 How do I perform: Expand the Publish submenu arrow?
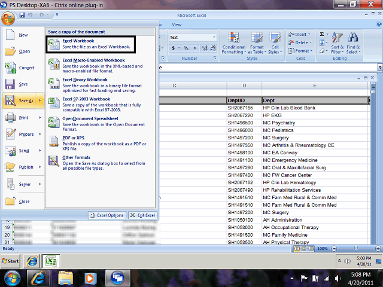tap(40, 167)
